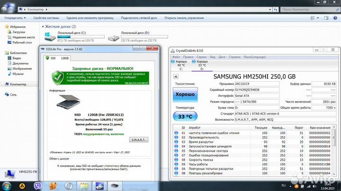Select Локальный диск (D:) drive icon
Image resolution: width=341 pixels, height=191 pixels.
pos(113,38)
